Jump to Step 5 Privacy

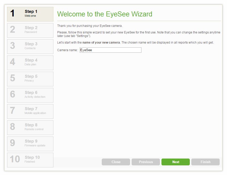coord(30,79)
